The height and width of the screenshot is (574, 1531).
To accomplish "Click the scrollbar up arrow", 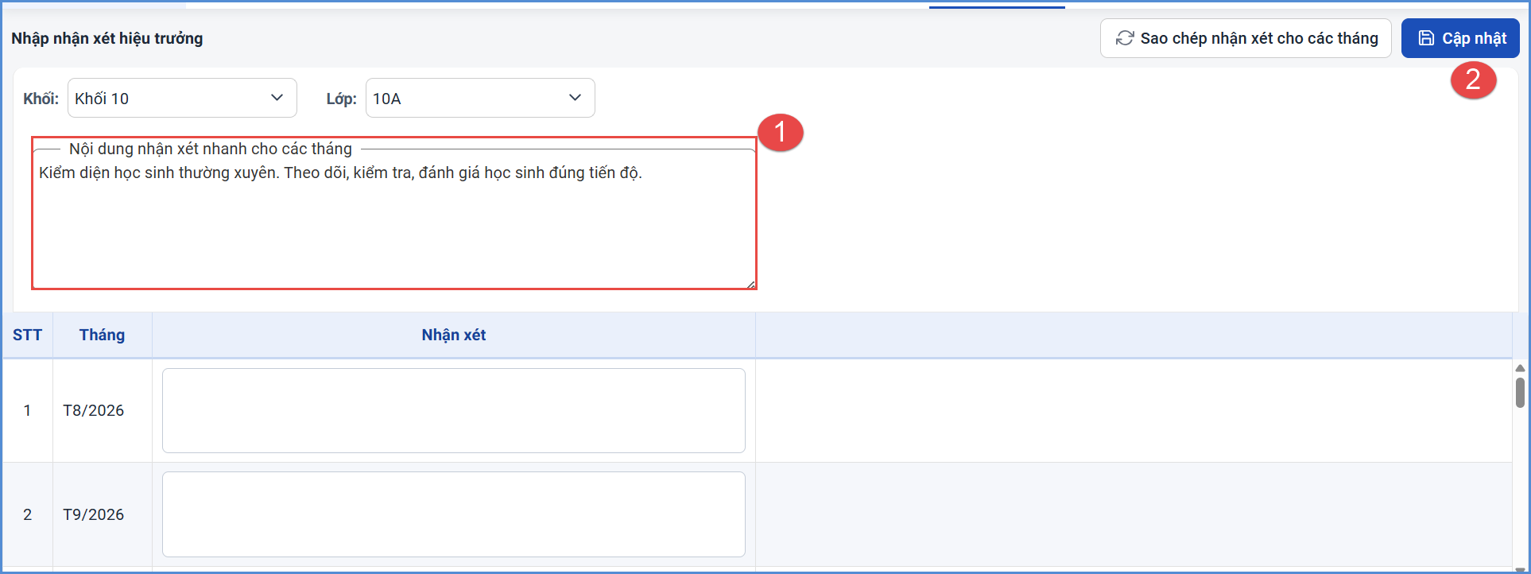I will point(1520,368).
